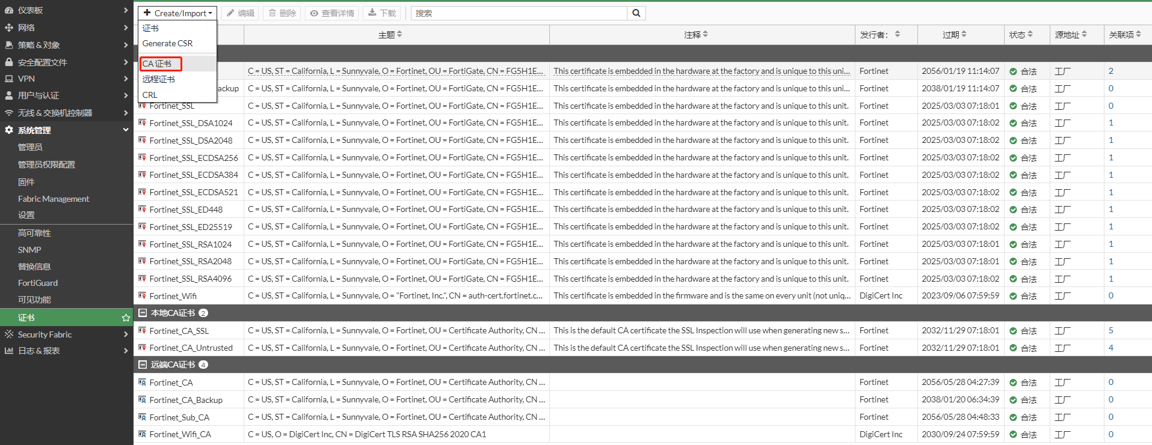
Task: Click the 日志&报表 chart icon
Action: (9, 351)
